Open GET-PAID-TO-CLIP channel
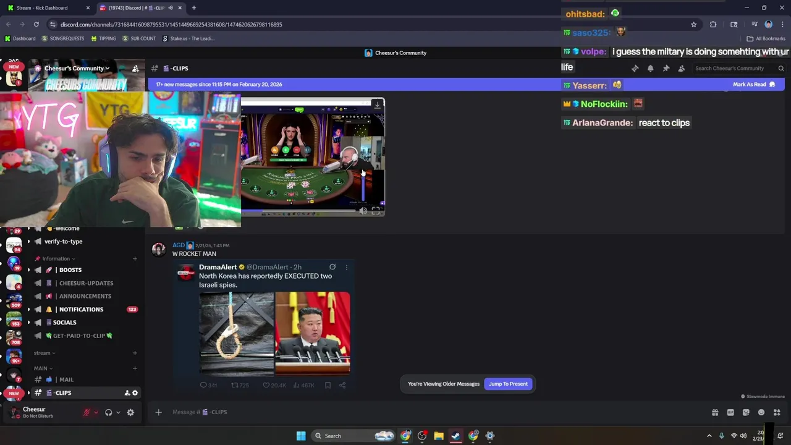This screenshot has width=791, height=445. [x=85, y=336]
